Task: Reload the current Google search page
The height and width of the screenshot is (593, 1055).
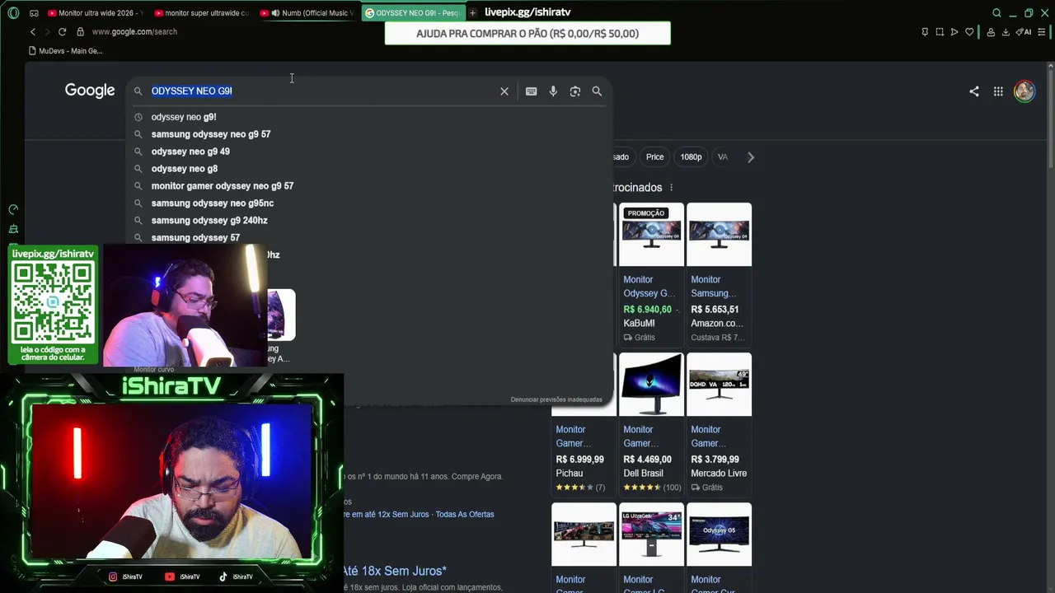Action: (x=62, y=31)
